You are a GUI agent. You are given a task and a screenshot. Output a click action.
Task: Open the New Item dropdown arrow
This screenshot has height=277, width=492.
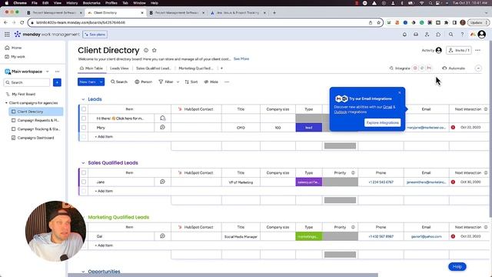(101, 82)
